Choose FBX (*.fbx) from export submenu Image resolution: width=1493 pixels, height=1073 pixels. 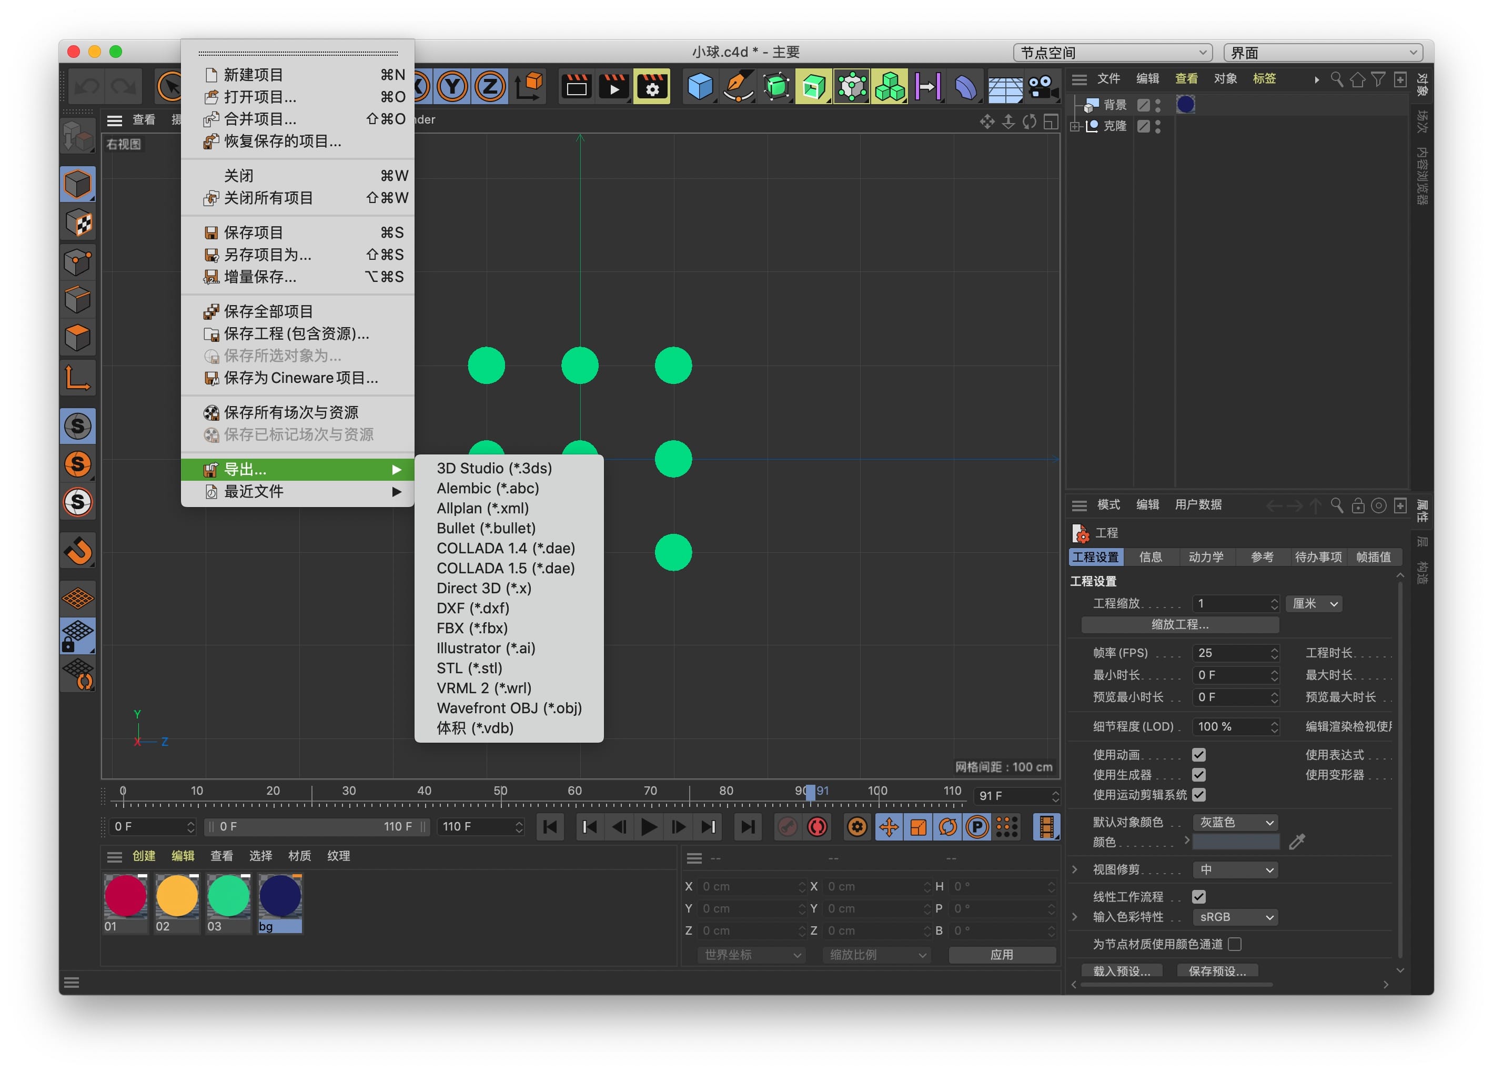click(x=472, y=628)
